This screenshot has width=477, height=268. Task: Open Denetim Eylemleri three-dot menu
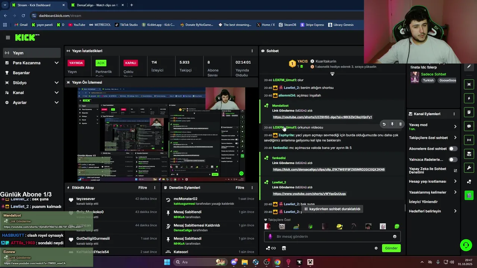[x=252, y=188]
